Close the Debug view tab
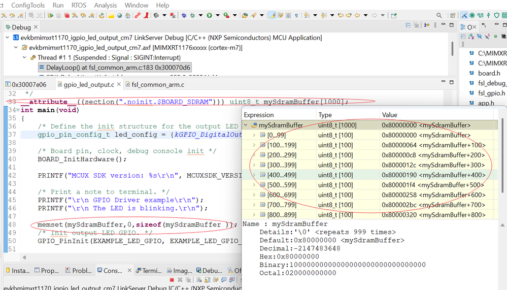 pos(36,27)
